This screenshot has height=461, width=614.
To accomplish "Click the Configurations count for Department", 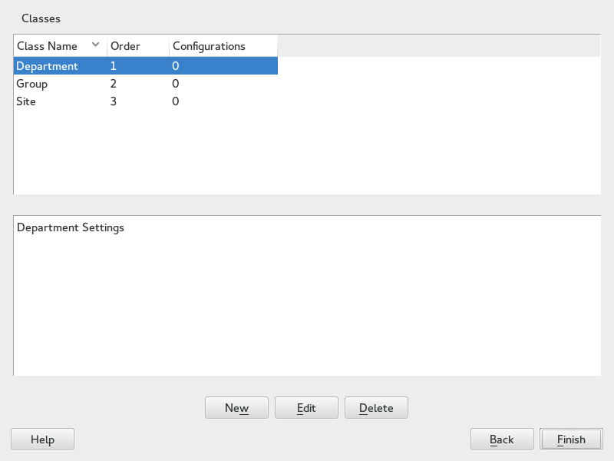I will tap(176, 66).
